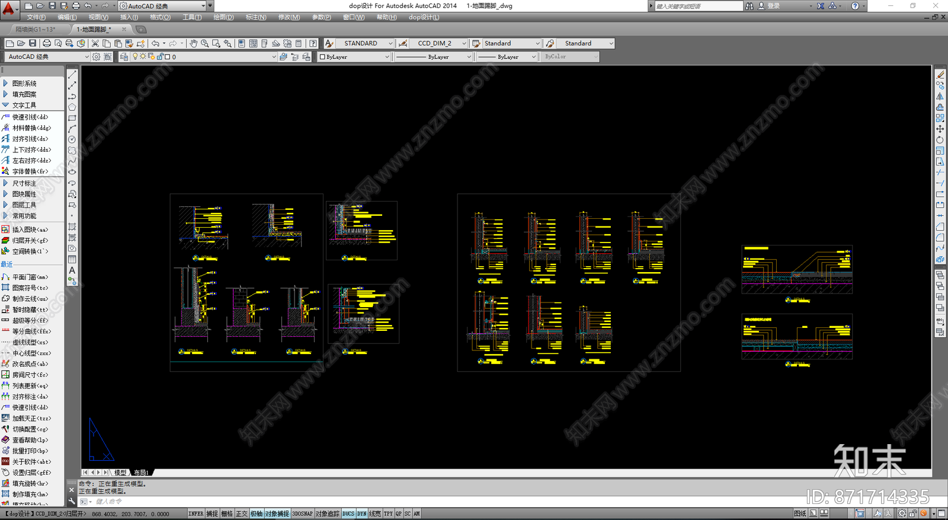Click the Text Style 'A' icon

(x=329, y=43)
